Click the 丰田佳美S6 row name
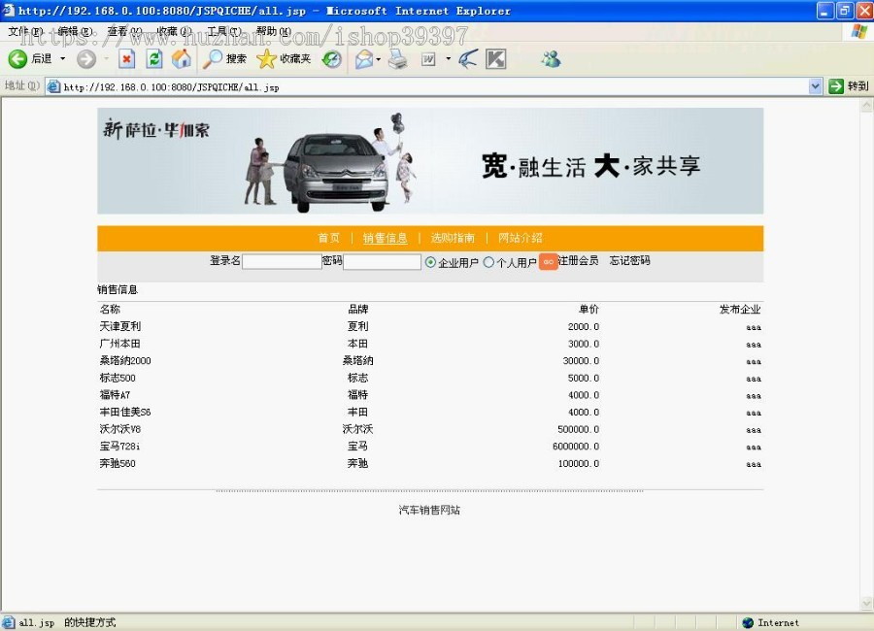874x631 pixels. point(125,412)
